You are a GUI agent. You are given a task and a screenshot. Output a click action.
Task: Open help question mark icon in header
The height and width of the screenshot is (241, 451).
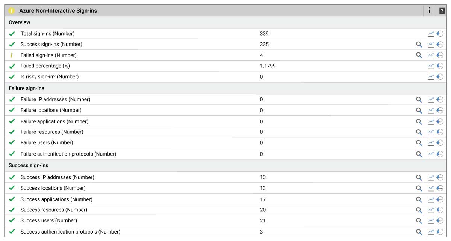442,11
